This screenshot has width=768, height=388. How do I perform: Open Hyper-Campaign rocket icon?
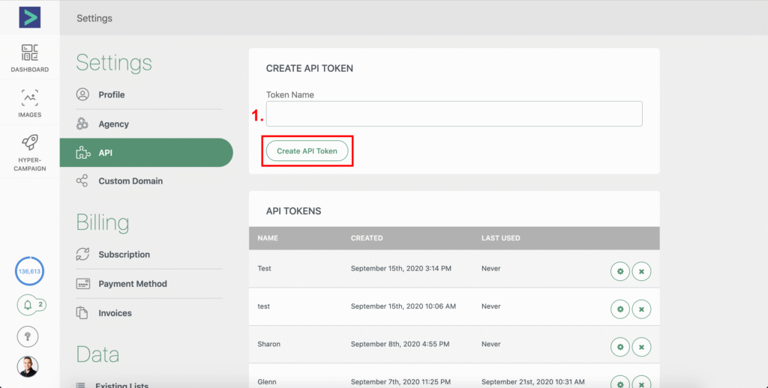pos(29,153)
